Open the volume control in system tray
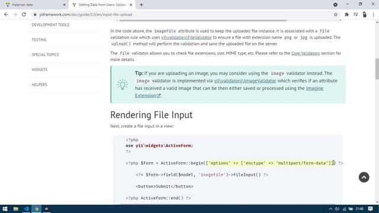The width and height of the screenshot is (379, 213). (x=337, y=209)
